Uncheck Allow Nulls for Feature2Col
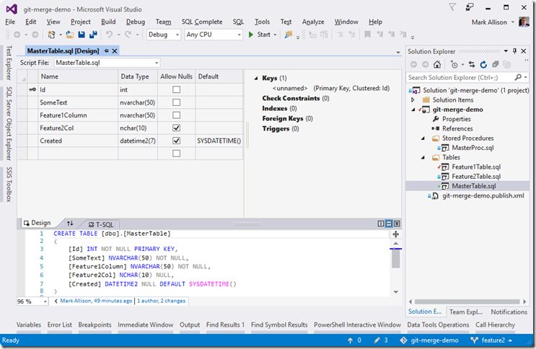 tap(177, 128)
